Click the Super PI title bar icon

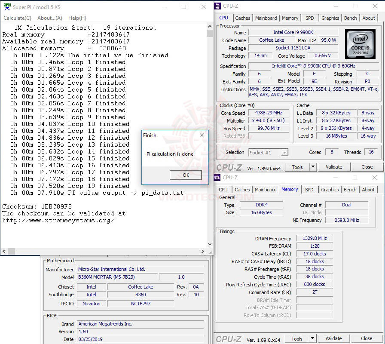7,7
